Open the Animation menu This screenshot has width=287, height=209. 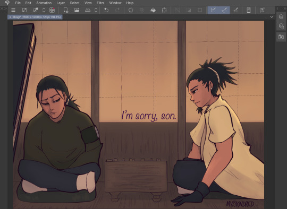pos(44,3)
